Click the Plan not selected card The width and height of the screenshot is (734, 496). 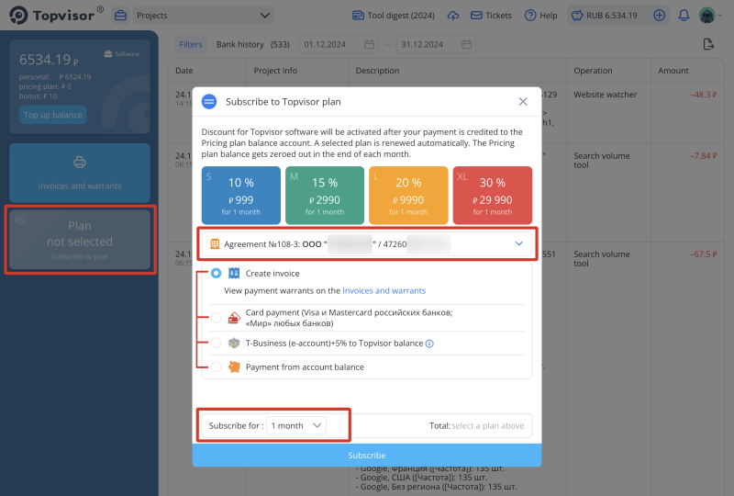coord(80,240)
